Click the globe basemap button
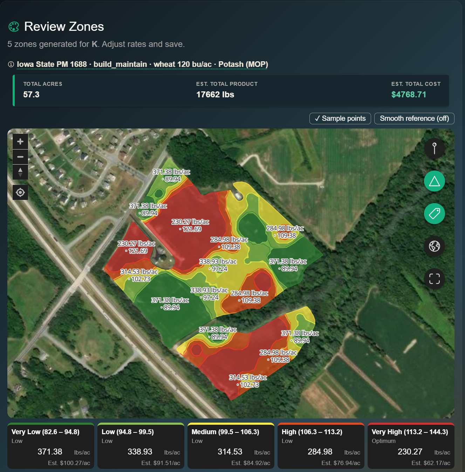Viewport: 465px width, 472px height. coord(435,246)
